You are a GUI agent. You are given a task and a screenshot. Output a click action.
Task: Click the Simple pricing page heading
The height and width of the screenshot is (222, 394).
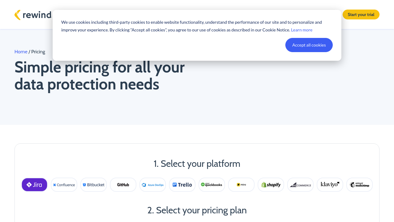(x=99, y=76)
